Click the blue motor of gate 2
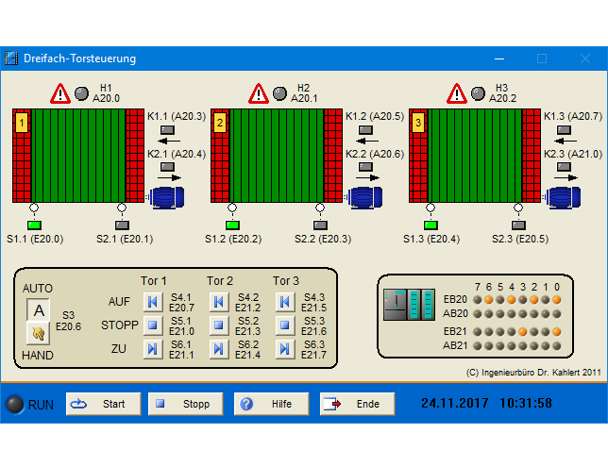Image resolution: width=608 pixels, height=467 pixels. [364, 197]
